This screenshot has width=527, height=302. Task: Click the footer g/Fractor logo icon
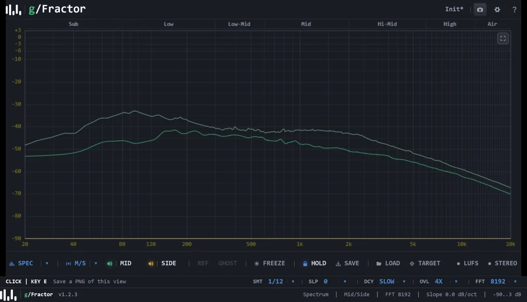pyautogui.click(x=9, y=295)
